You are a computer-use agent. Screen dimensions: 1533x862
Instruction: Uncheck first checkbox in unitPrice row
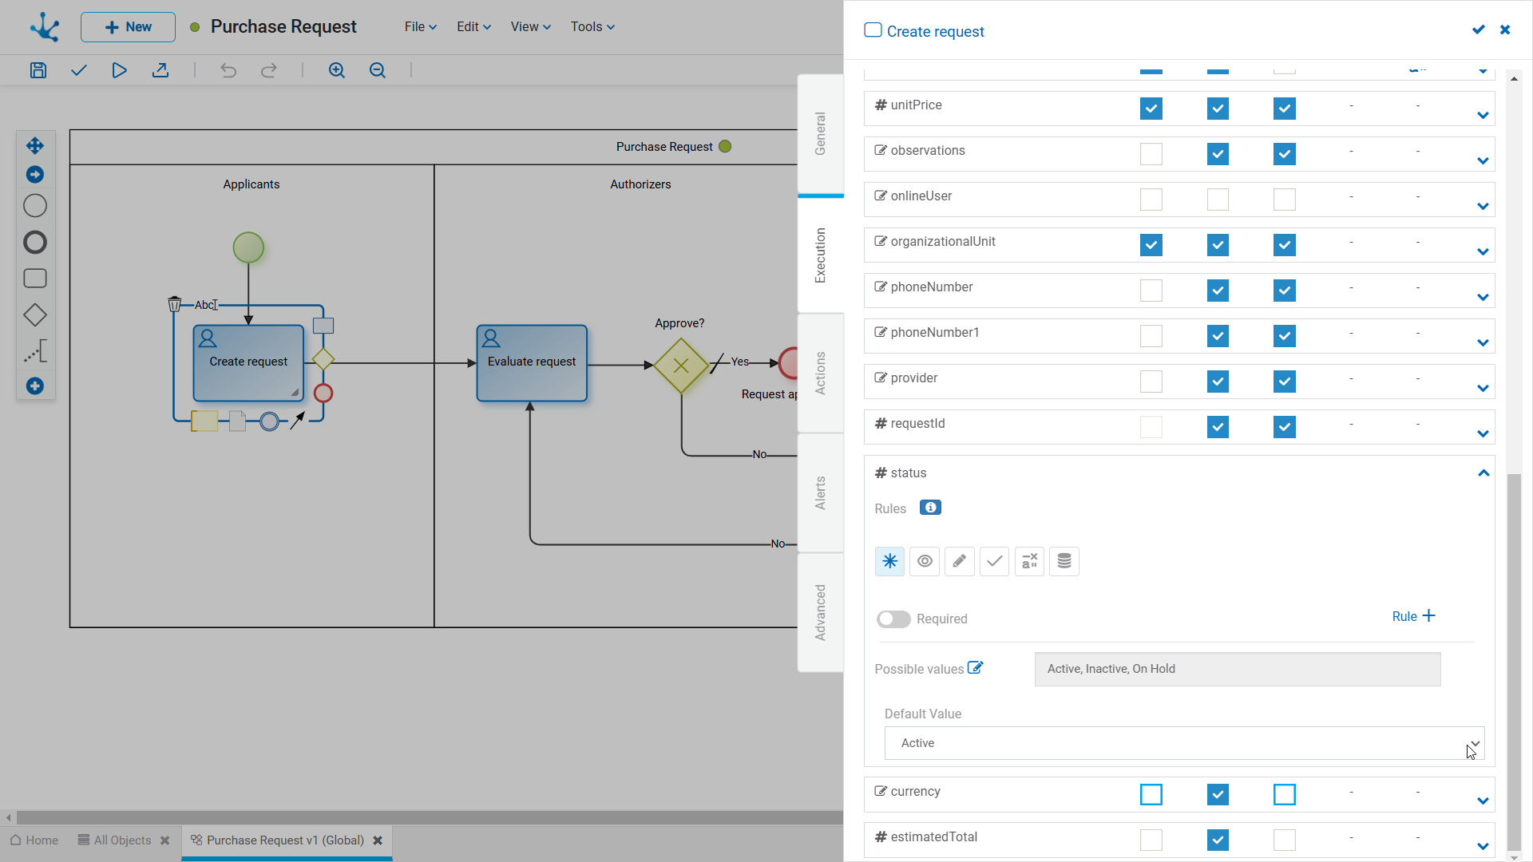1151,109
